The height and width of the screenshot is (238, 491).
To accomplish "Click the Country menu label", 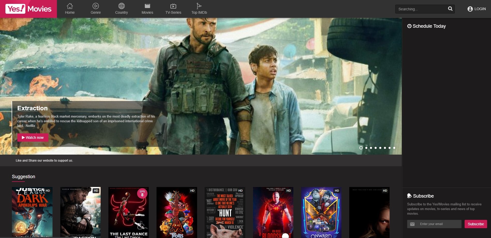I will click(x=122, y=12).
